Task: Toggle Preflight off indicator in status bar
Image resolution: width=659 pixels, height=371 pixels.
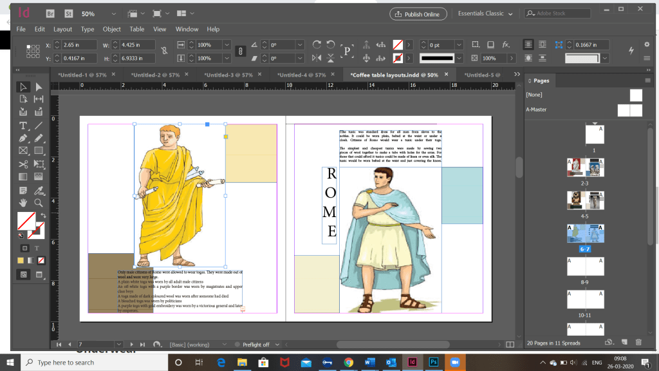Action: click(x=256, y=345)
